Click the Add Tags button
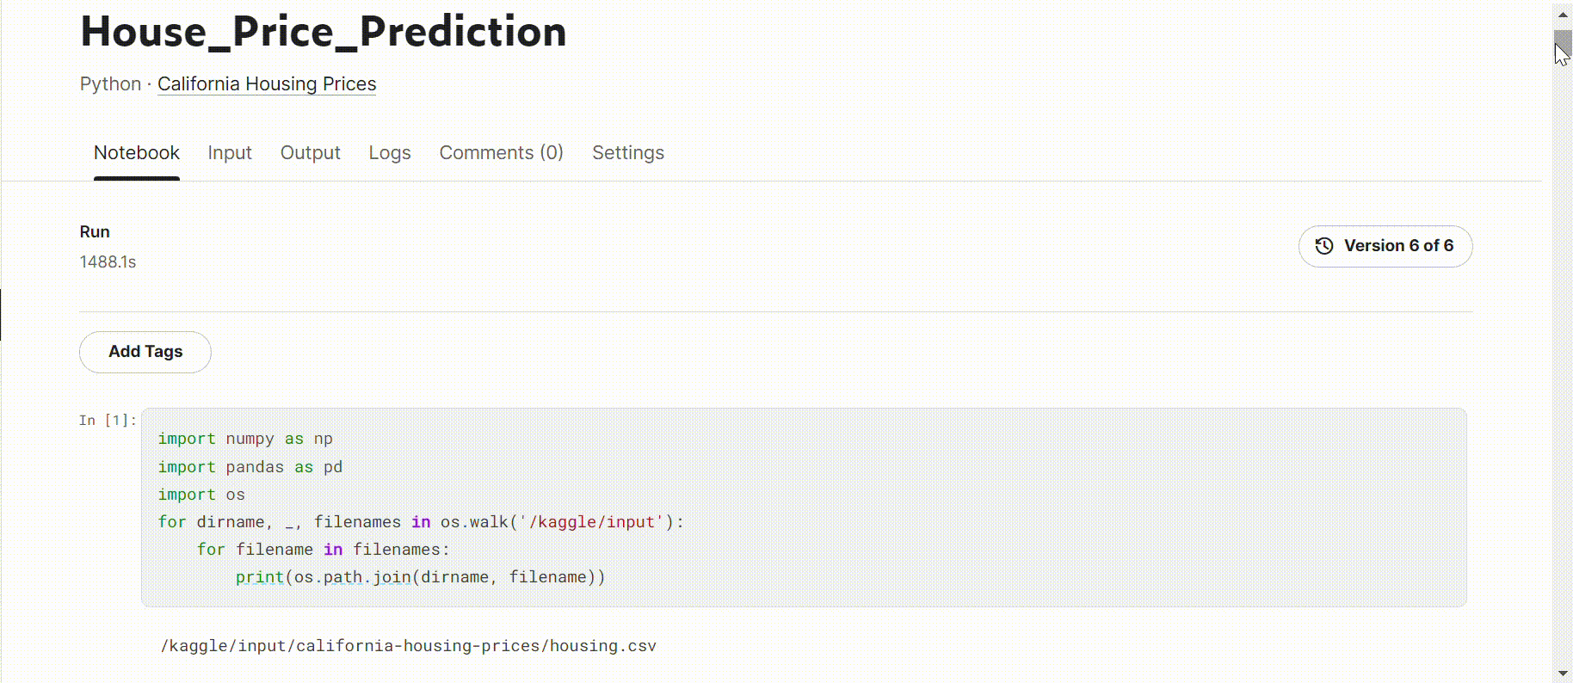Viewport: 1573px width, 683px height. [x=145, y=352]
